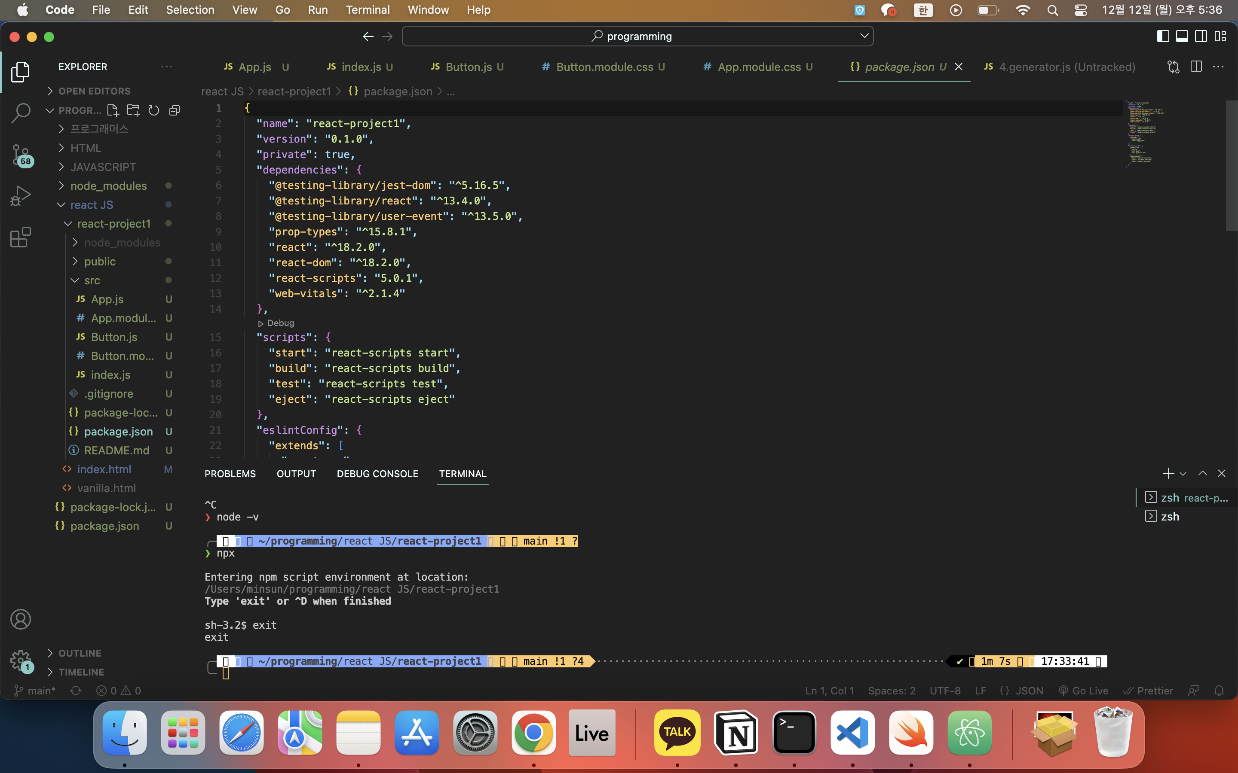Toggle macOS Control Center
Image resolution: width=1238 pixels, height=773 pixels.
click(1080, 10)
